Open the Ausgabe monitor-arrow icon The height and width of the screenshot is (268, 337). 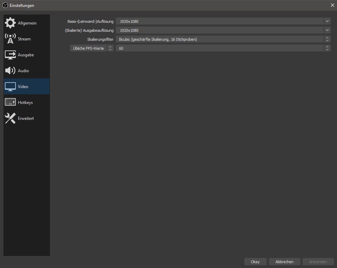coord(10,55)
